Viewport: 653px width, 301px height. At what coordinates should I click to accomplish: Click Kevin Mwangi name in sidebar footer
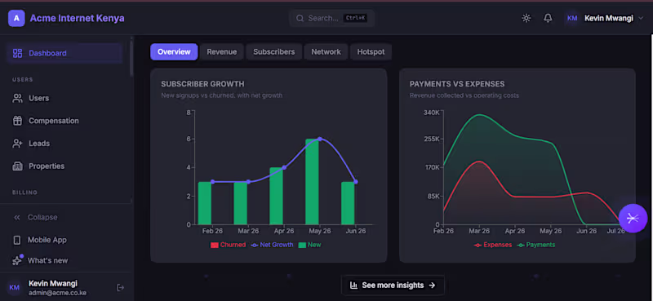53,284
